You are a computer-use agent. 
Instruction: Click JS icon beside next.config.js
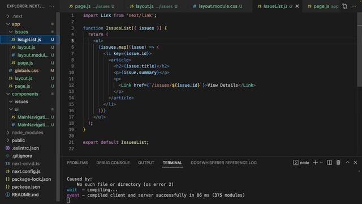tap(7, 171)
